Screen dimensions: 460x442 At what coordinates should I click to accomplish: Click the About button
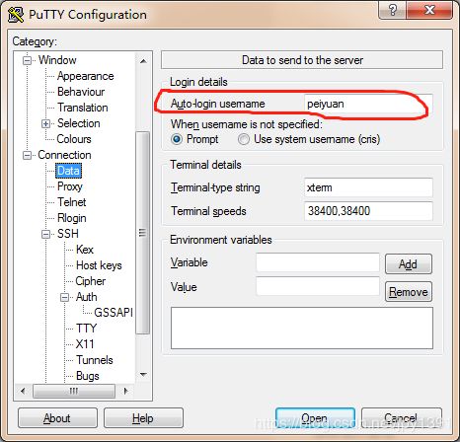pos(57,418)
